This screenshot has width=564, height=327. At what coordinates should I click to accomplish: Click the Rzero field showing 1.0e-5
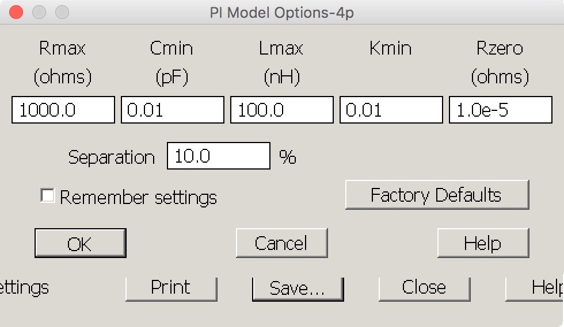[x=500, y=110]
